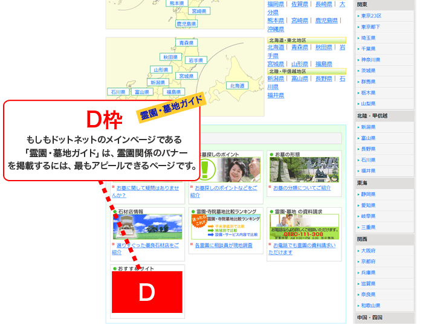The width and height of the screenshot is (423, 325).
Task: Open 青森県 text link in region list
Action: (x=300, y=47)
